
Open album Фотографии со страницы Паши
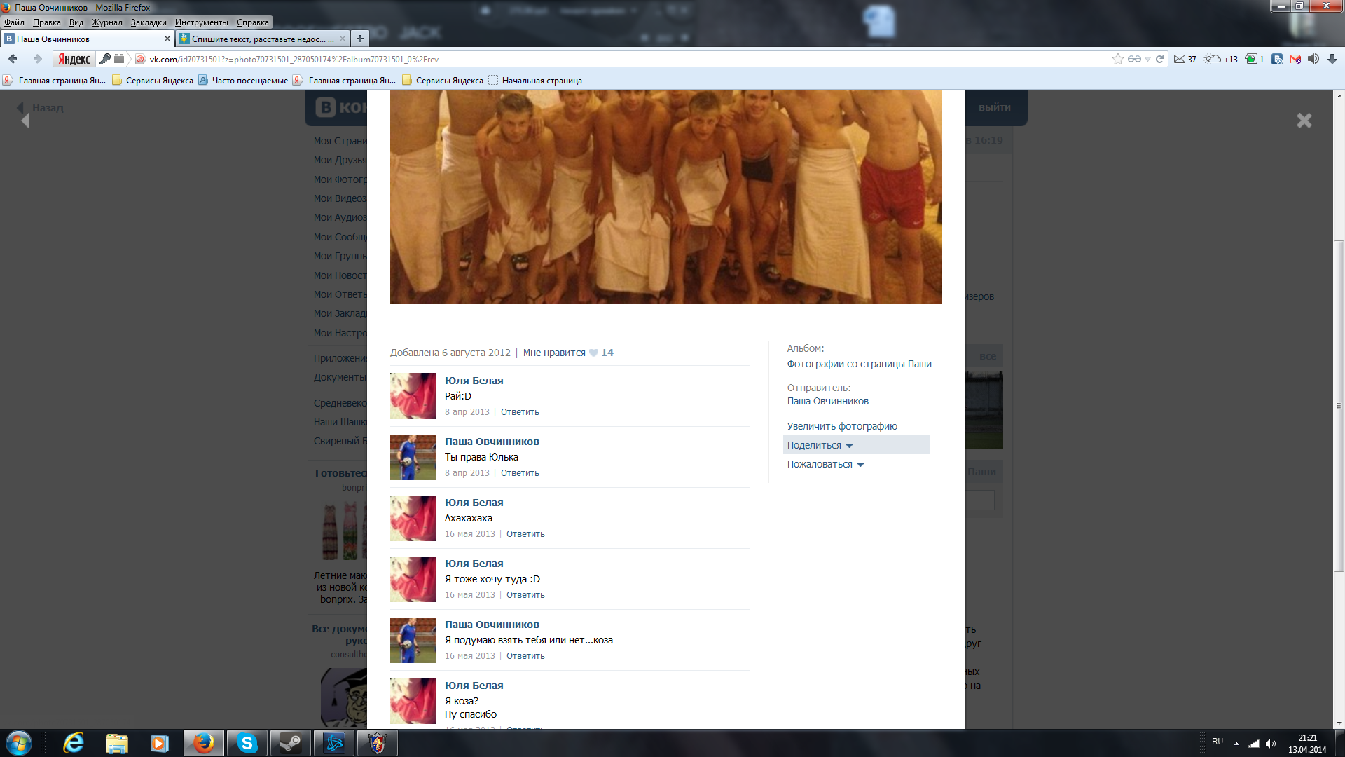(859, 364)
